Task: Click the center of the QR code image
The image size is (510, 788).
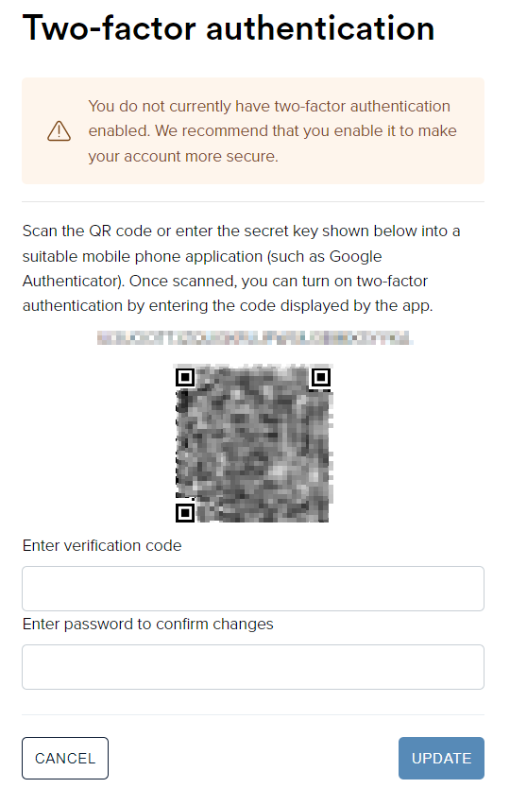Action: (253, 445)
